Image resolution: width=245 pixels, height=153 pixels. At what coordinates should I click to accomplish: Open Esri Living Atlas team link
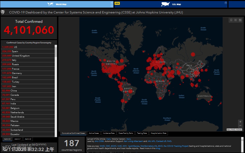(133, 141)
